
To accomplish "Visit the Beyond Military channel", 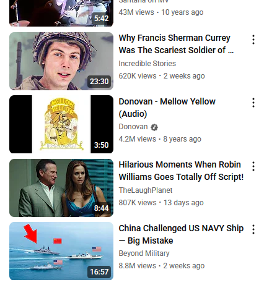I will pyautogui.click(x=144, y=253).
